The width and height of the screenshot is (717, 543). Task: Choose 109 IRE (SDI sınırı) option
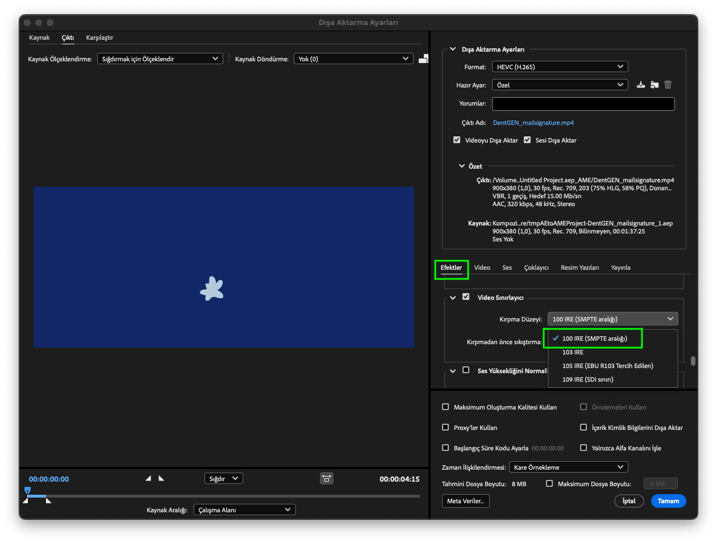(612, 379)
